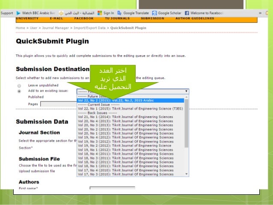The width and height of the screenshot is (273, 205).
Task: Click the First name input field
Action: coord(112,188)
